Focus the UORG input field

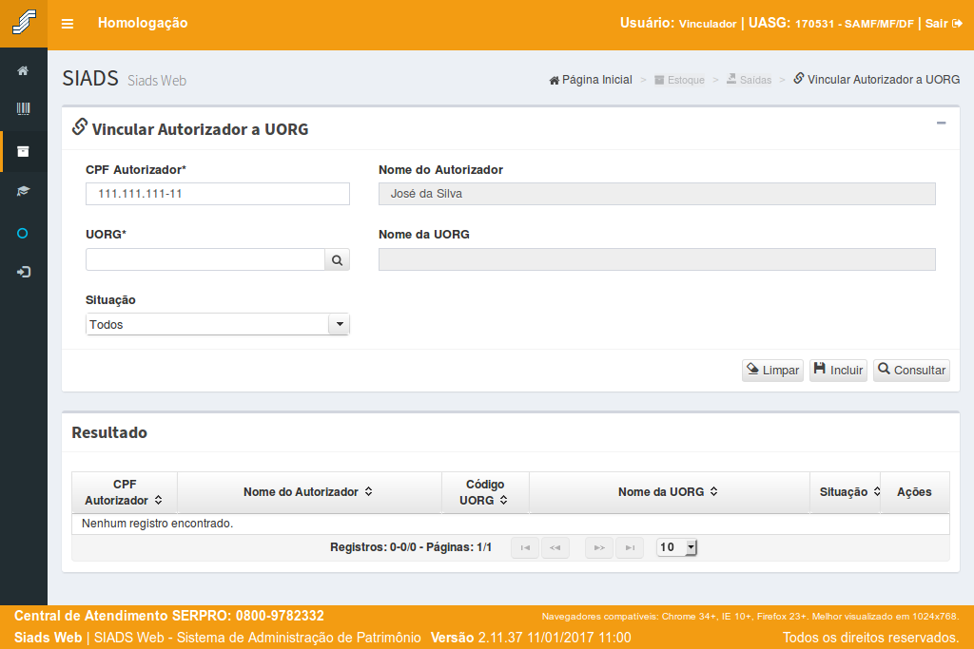click(x=205, y=260)
